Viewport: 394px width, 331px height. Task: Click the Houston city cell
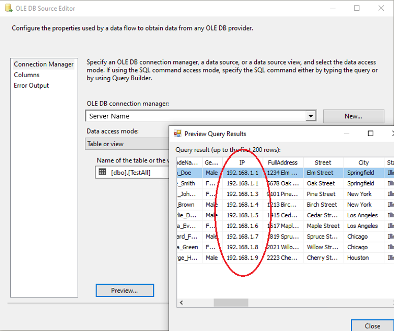pyautogui.click(x=363, y=258)
